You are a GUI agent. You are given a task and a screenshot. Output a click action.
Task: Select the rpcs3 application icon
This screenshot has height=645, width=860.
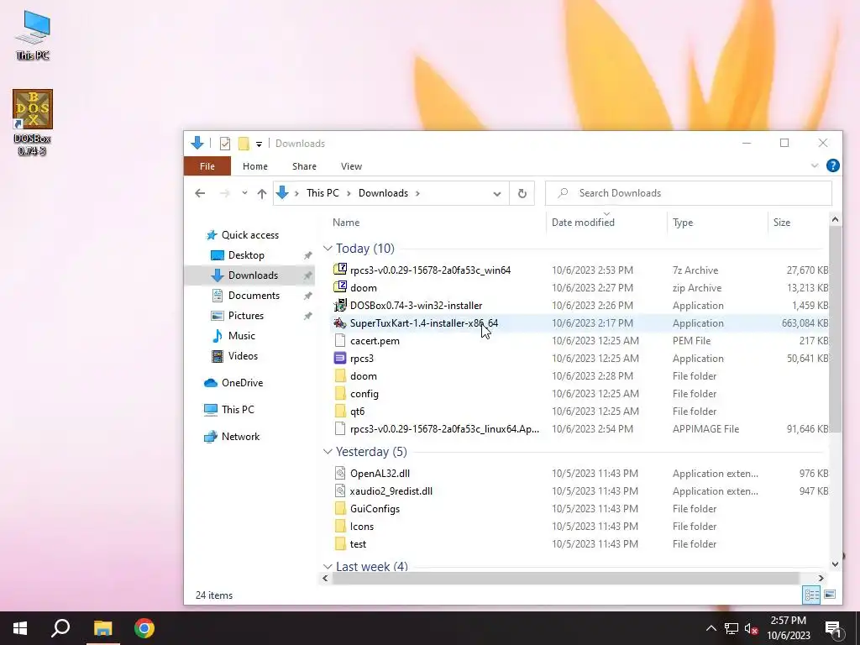click(340, 358)
